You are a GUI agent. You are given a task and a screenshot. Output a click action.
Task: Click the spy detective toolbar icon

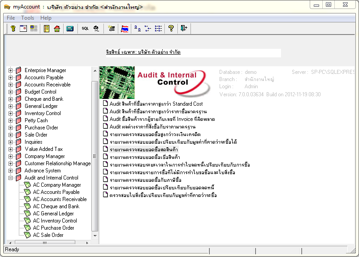(96, 29)
